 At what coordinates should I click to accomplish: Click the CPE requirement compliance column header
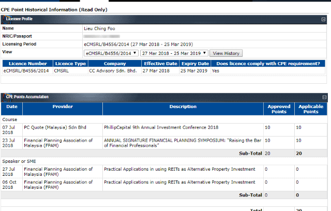(268, 64)
